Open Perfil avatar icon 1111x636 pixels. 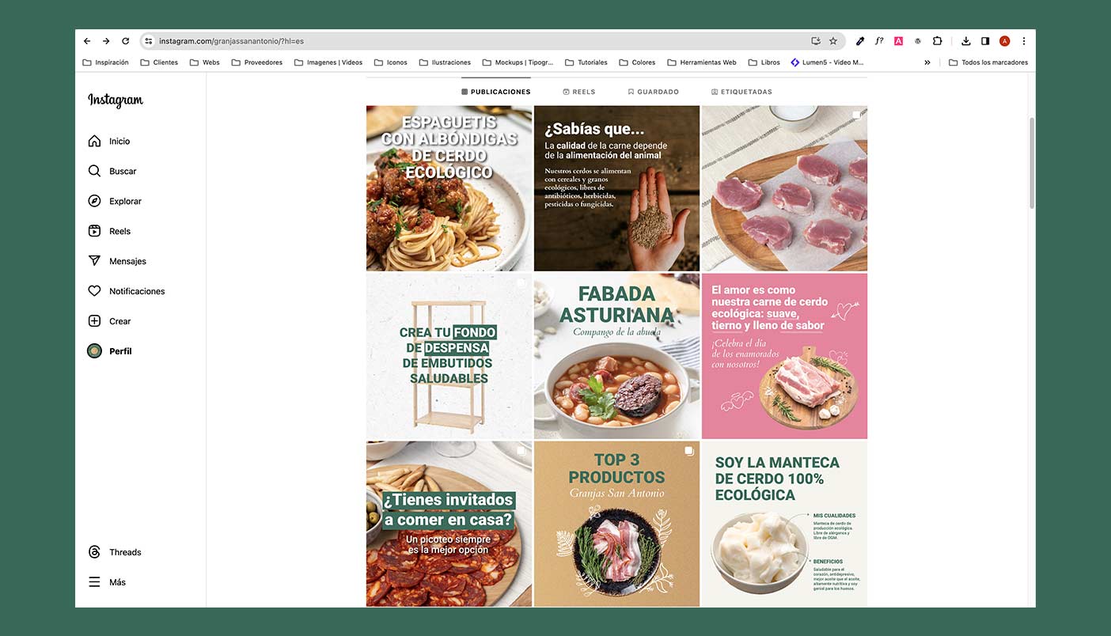pos(94,351)
